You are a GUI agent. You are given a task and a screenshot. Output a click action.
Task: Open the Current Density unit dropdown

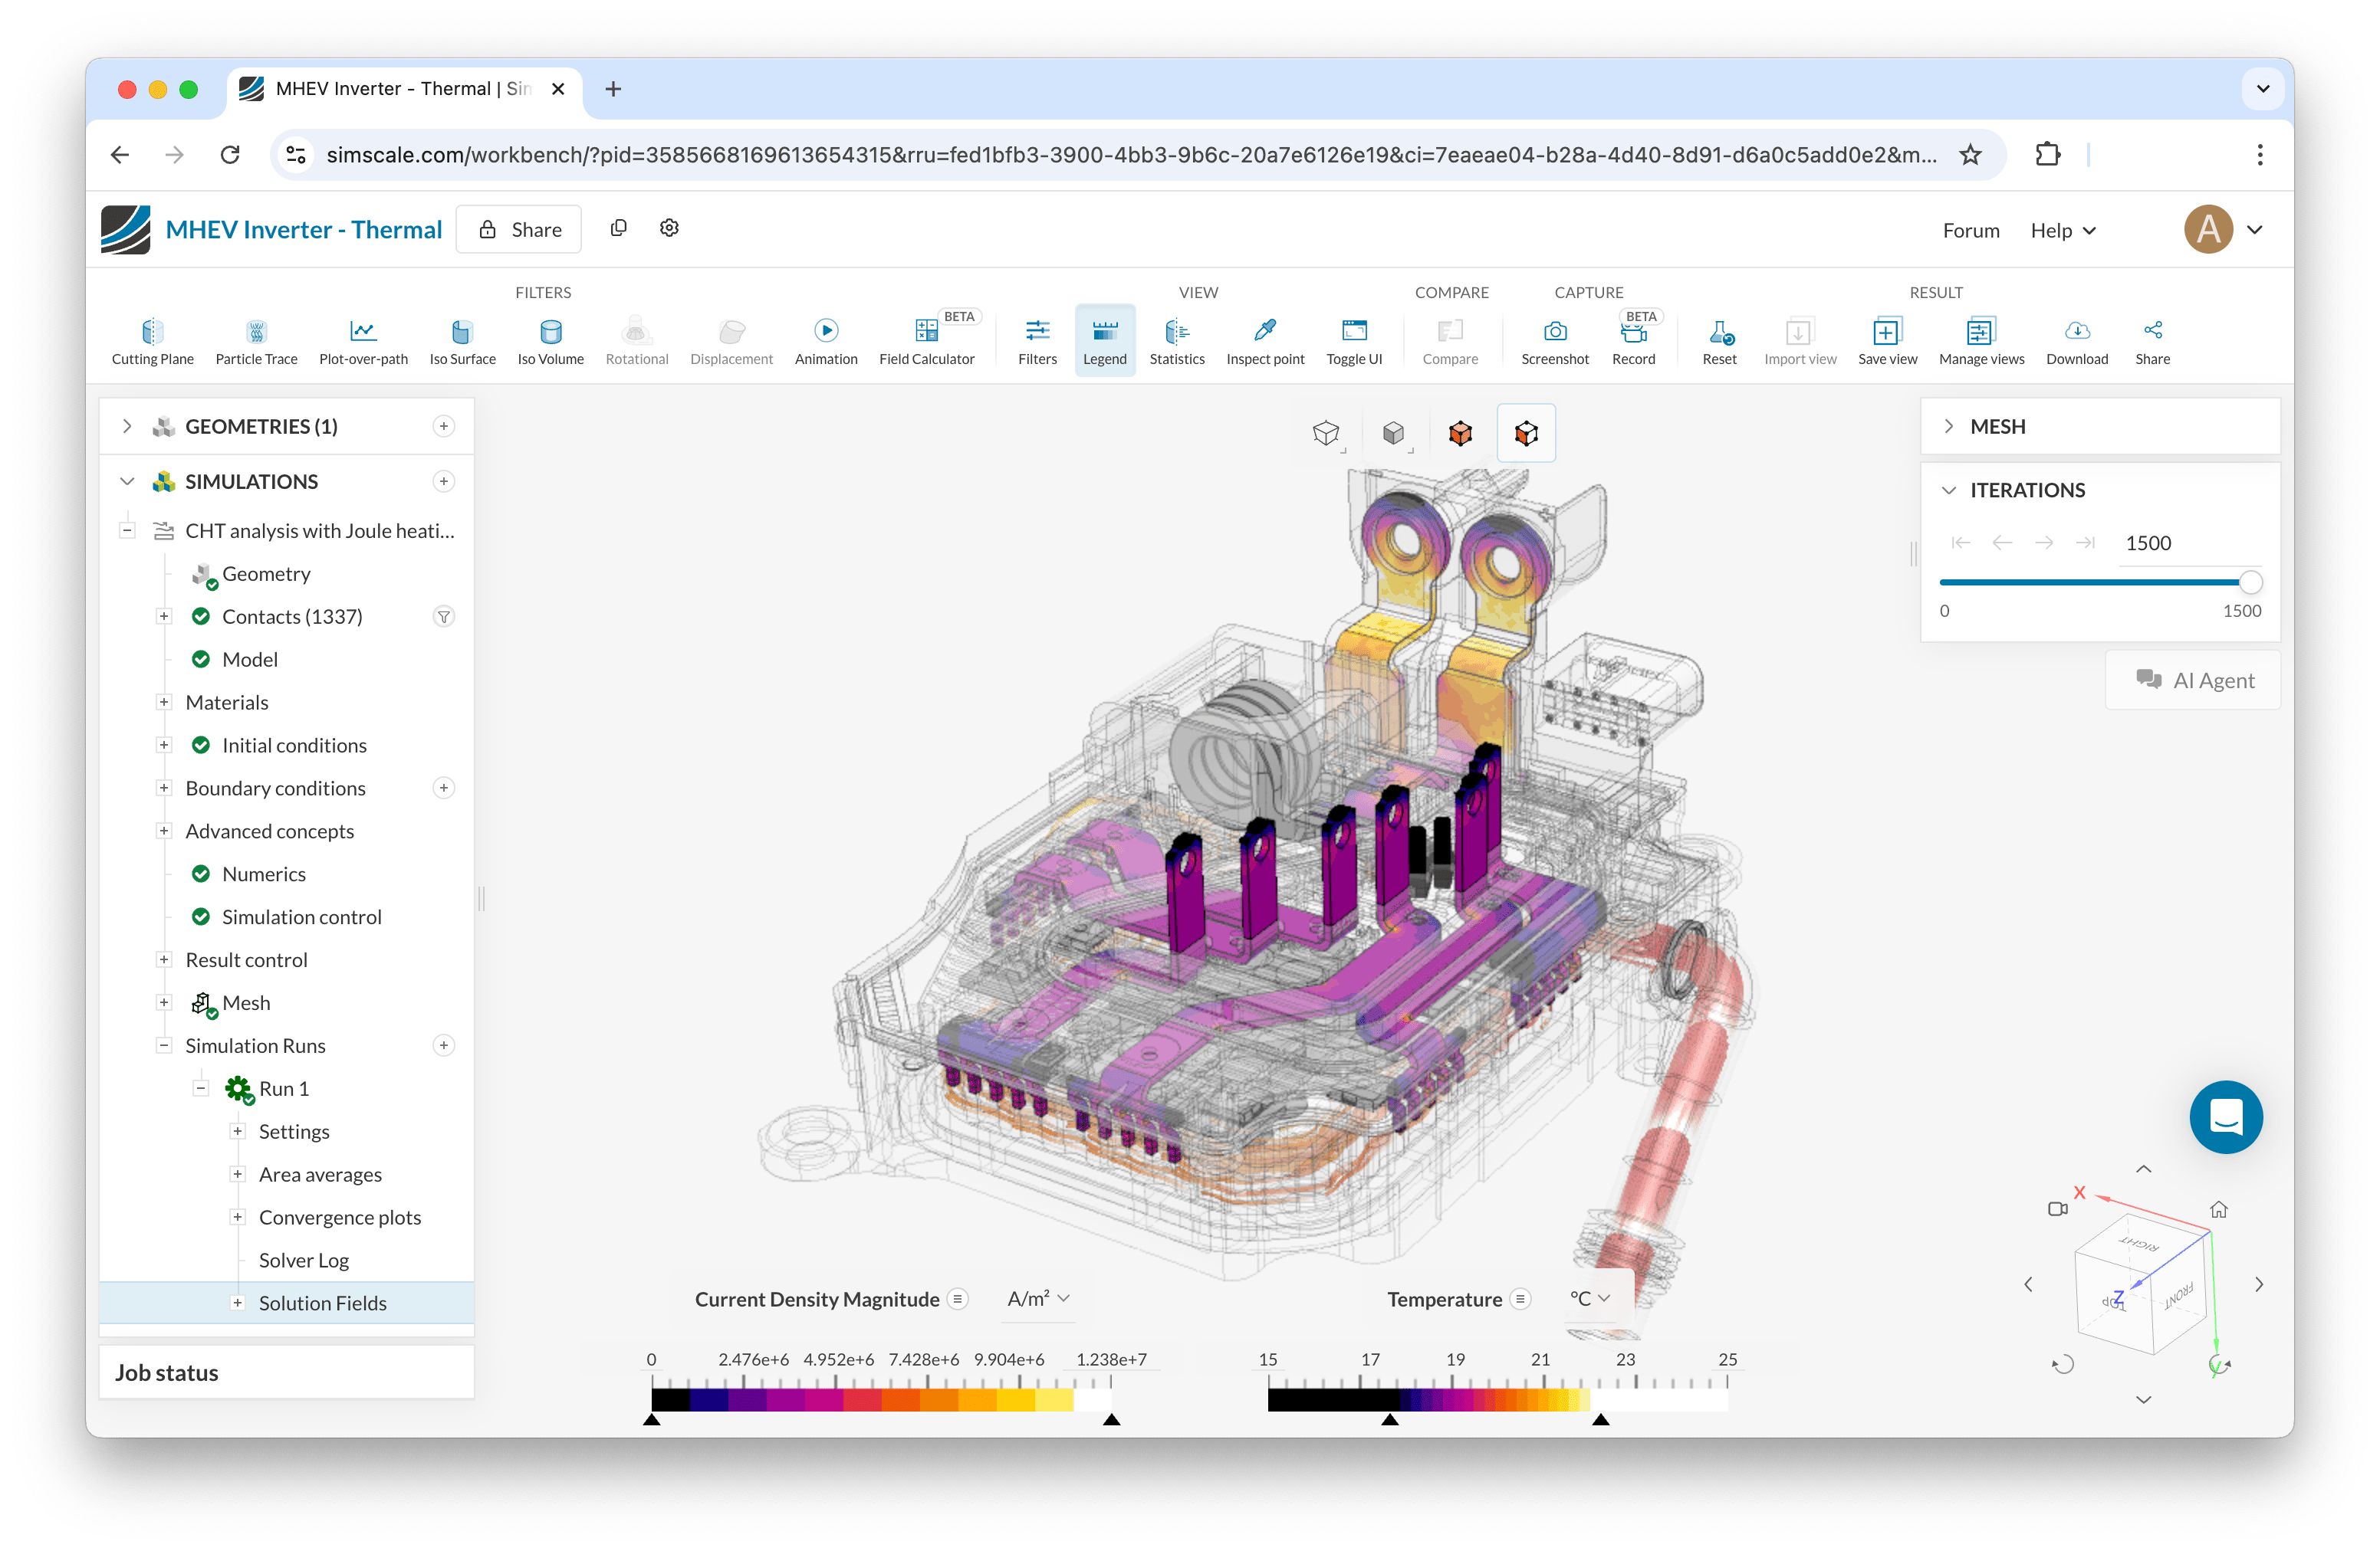pos(1038,1299)
